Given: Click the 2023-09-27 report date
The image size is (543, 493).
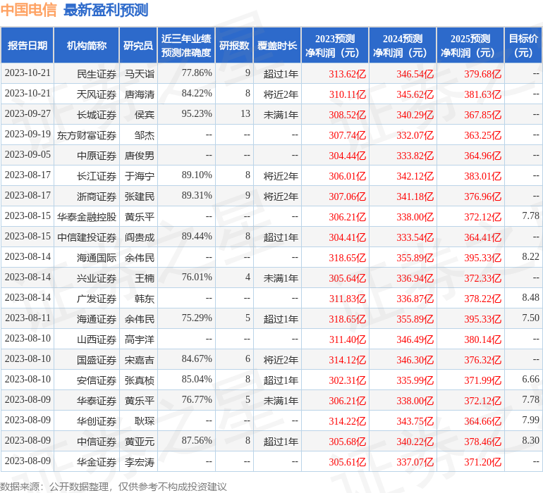Looking at the screenshot, I should (28, 113).
